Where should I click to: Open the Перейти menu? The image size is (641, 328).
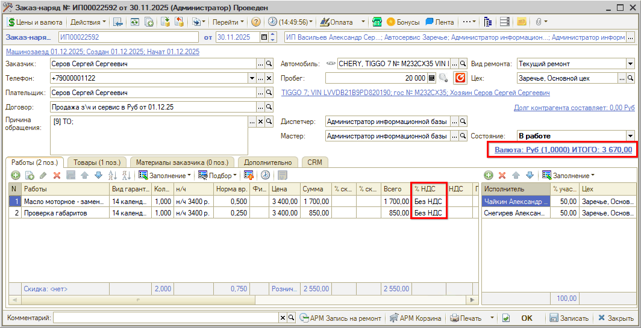click(228, 22)
